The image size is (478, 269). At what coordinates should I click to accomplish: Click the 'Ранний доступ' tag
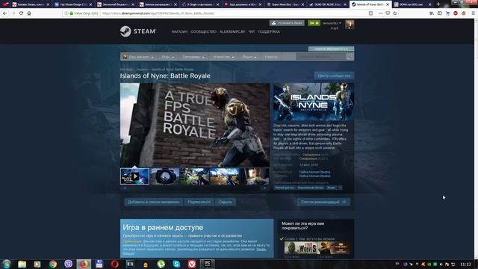pos(285,188)
